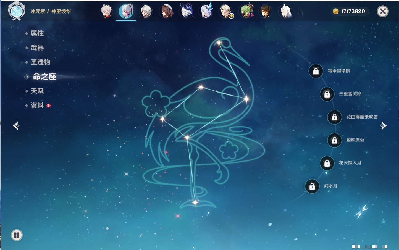Image resolution: width=399 pixels, height=250 pixels.
Task: View locked constellation 霜杀墨染樱
Action: (x=316, y=71)
